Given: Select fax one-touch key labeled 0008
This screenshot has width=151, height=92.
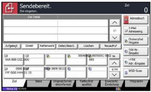Looking at the screenshot, I should click(56, 73).
